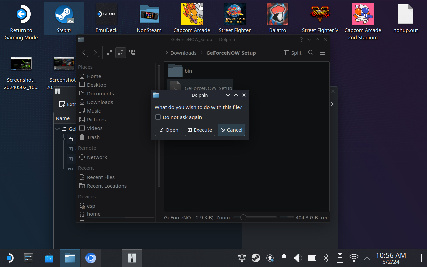Launch the Capcom Arcade desktop shortcut
The image size is (427, 267).
point(192,18)
